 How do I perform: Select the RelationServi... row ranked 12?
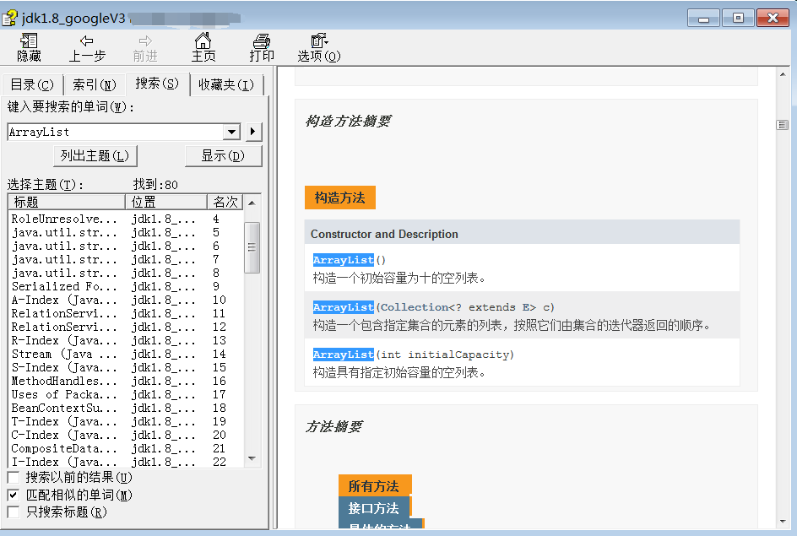[126, 327]
